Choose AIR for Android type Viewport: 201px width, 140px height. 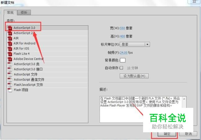(47, 43)
